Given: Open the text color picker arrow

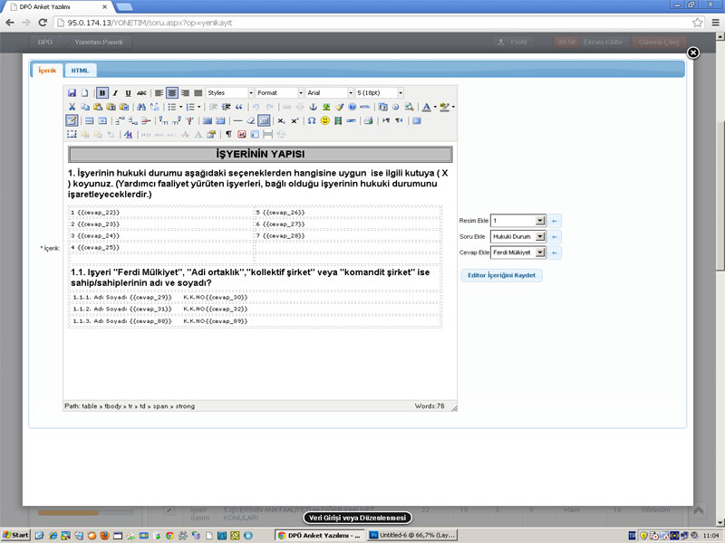Looking at the screenshot, I should [x=435, y=107].
